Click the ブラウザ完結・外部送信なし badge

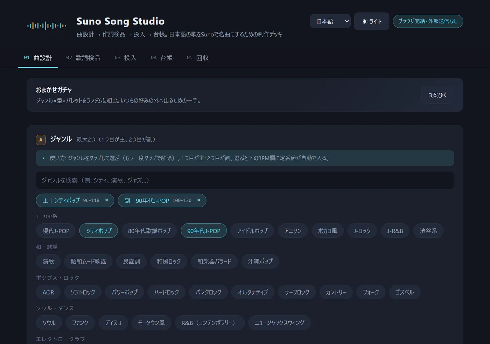pyautogui.click(x=428, y=21)
